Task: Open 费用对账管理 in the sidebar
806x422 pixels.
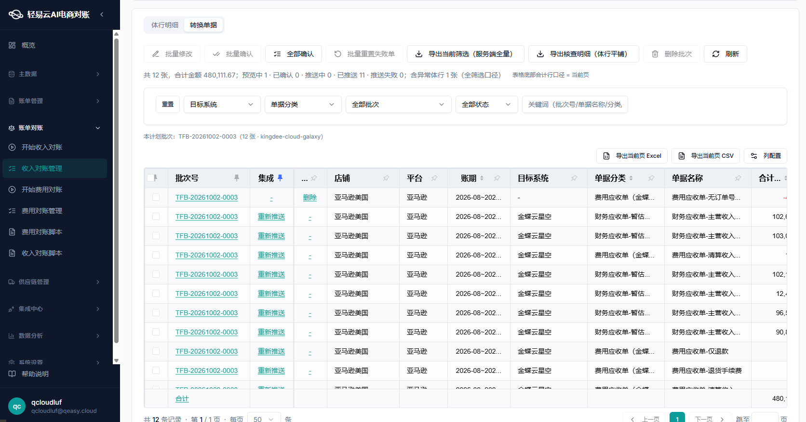Action: click(x=42, y=211)
